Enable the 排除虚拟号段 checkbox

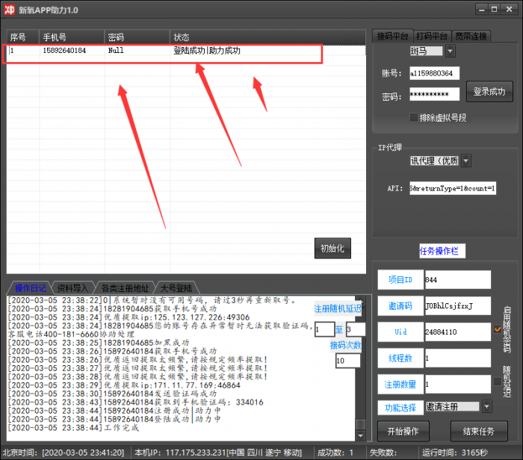pos(414,117)
